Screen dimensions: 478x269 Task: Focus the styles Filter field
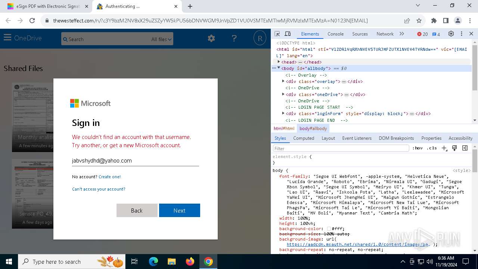click(x=341, y=148)
